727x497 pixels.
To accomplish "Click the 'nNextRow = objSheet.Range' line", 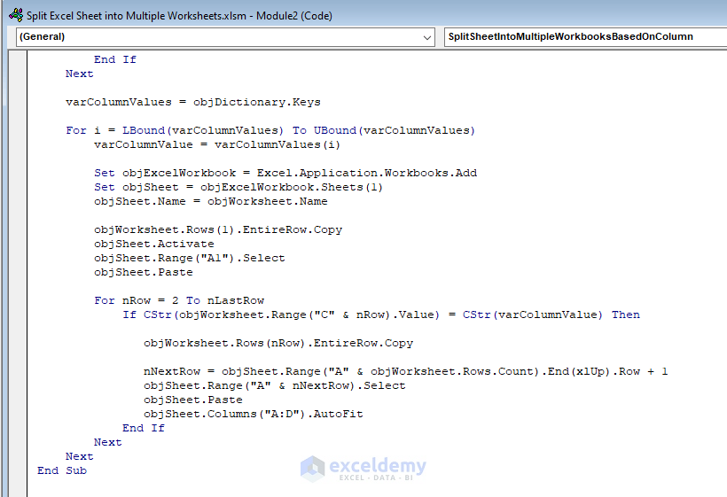I will coord(406,371).
